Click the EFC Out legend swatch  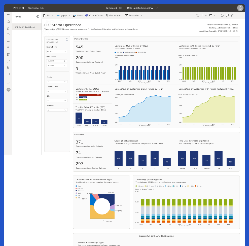[115, 52]
